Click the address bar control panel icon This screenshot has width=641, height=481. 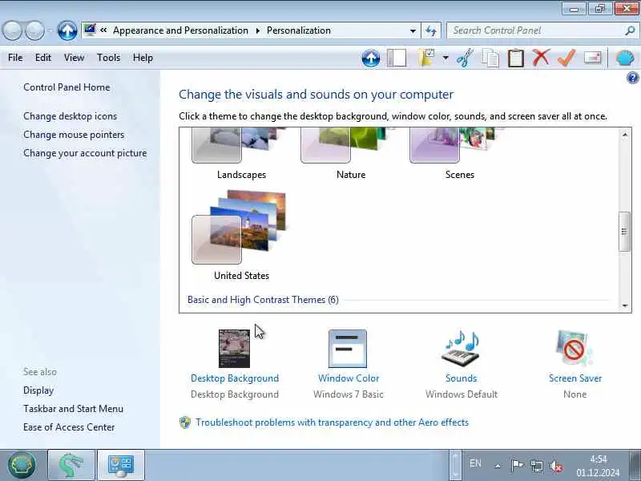90,30
